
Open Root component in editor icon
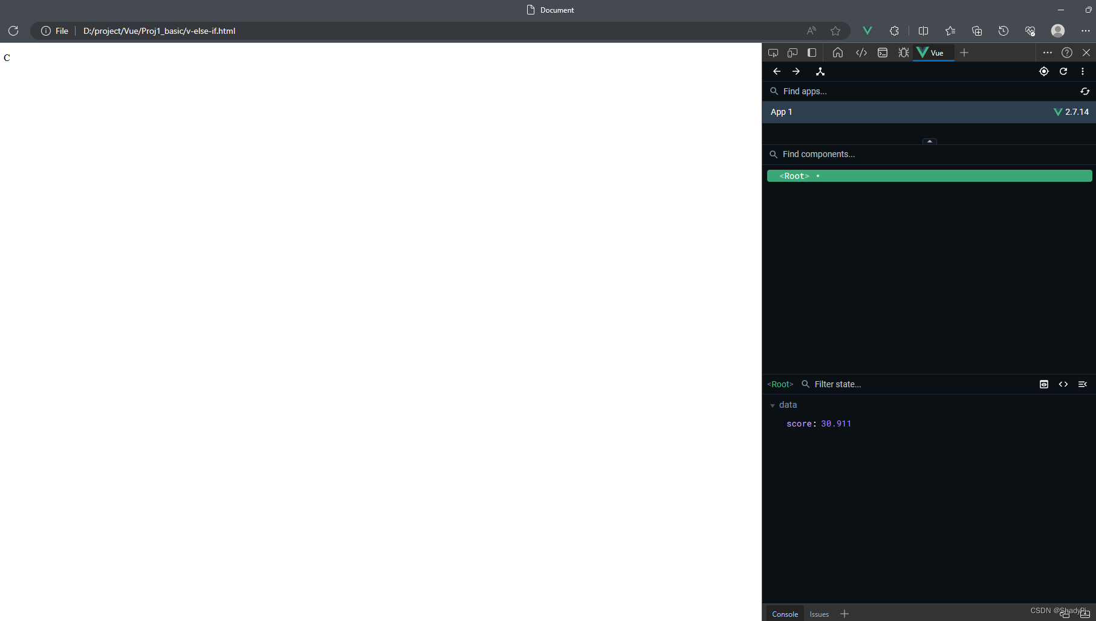click(x=1083, y=384)
